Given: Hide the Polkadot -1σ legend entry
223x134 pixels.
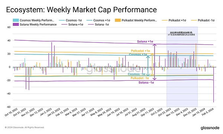Looking at the screenshot, I should 203,20.
